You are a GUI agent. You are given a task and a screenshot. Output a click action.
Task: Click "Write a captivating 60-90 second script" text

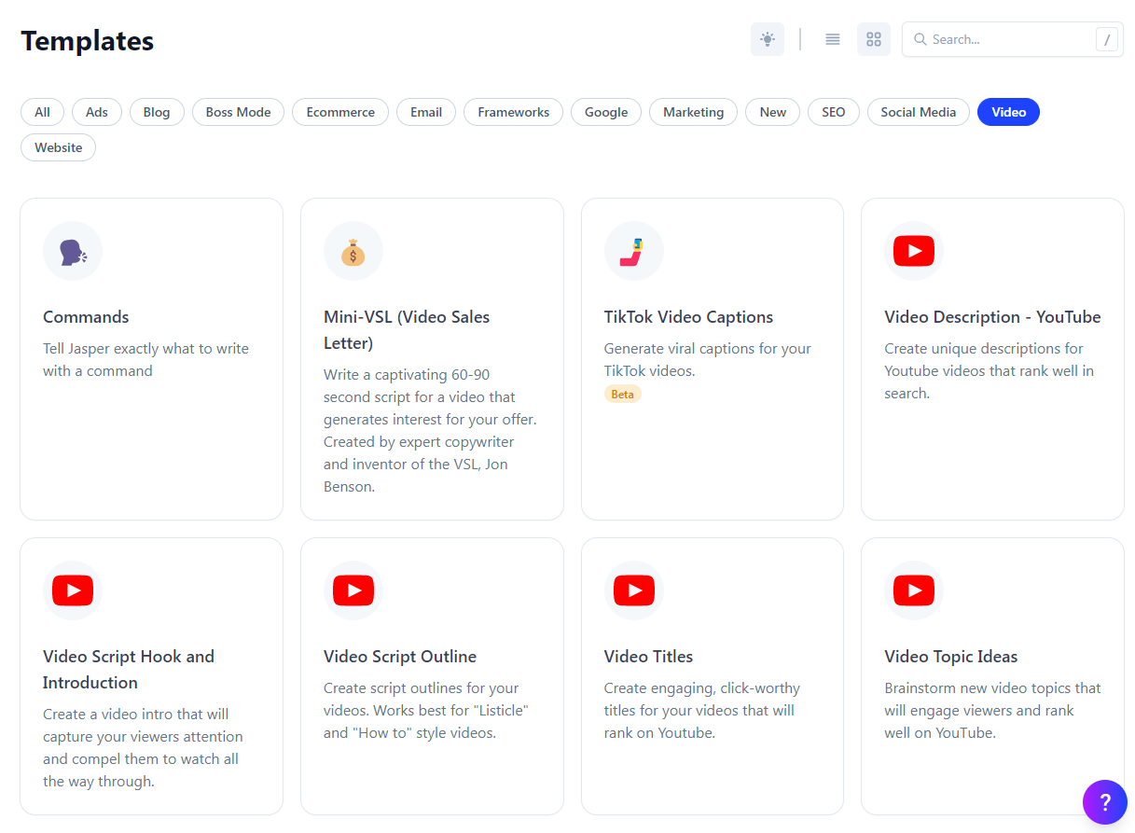(x=430, y=431)
